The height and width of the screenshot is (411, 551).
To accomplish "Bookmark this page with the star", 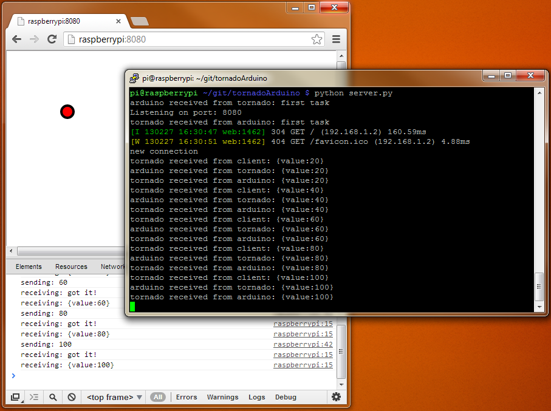I will pos(317,39).
